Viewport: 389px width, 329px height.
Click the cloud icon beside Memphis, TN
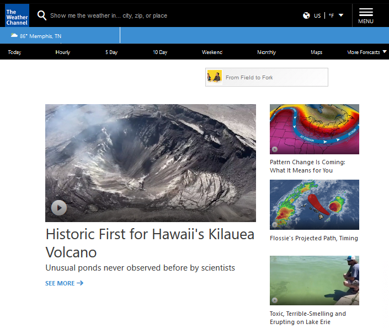coord(14,35)
